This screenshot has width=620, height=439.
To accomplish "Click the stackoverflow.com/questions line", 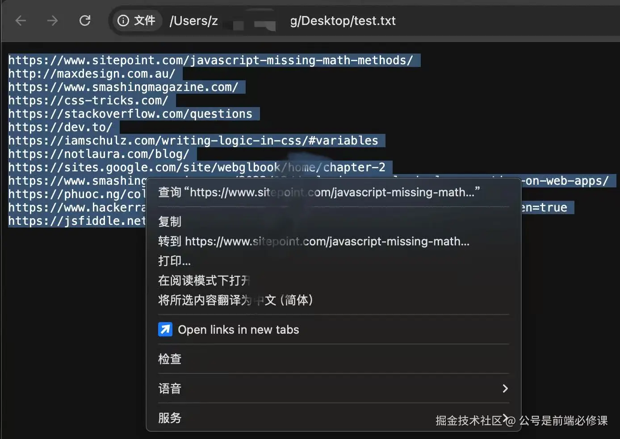I will (x=130, y=114).
